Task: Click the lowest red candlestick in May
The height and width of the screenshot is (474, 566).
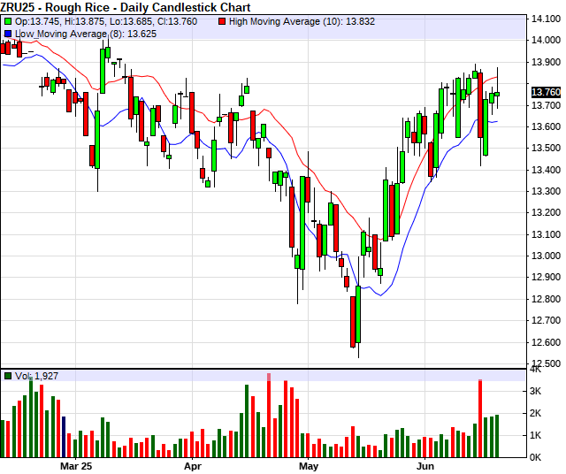Action: (x=353, y=320)
